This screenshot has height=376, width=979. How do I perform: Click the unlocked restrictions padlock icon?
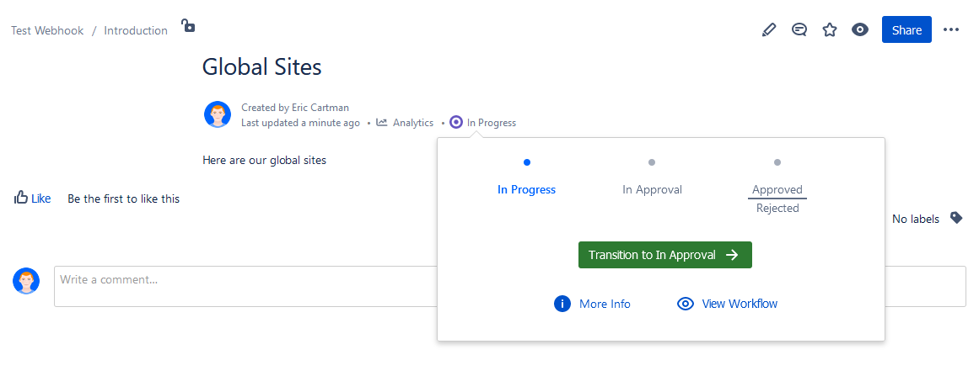(x=189, y=26)
